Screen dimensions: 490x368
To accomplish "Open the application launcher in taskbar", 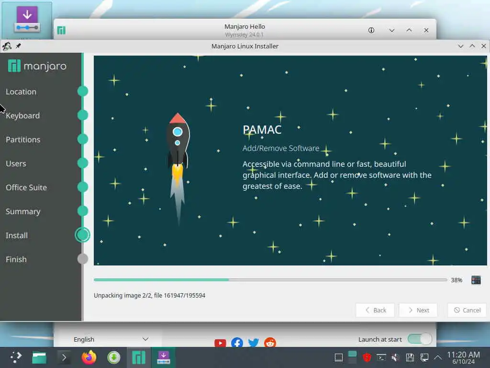I will pyautogui.click(x=16, y=357).
